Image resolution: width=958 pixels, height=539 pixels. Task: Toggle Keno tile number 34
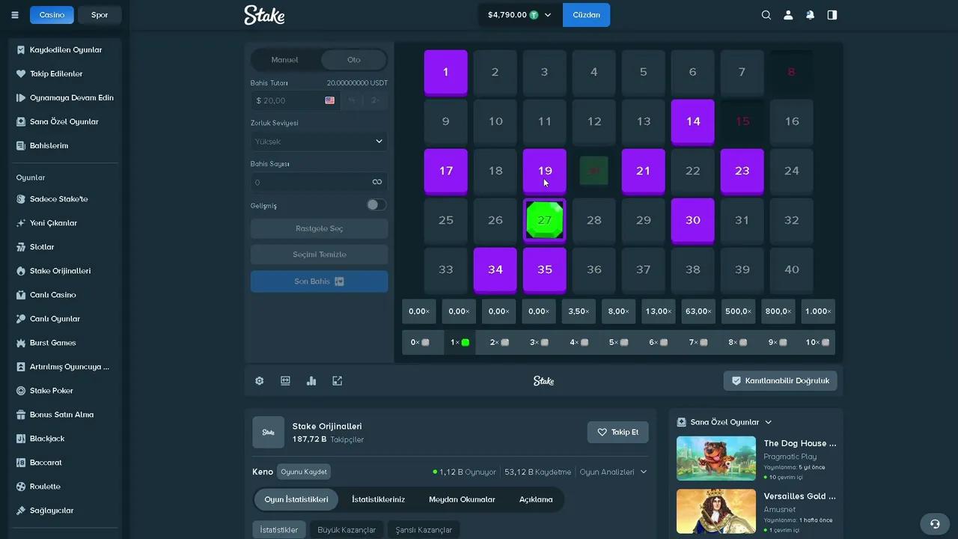[x=495, y=270]
